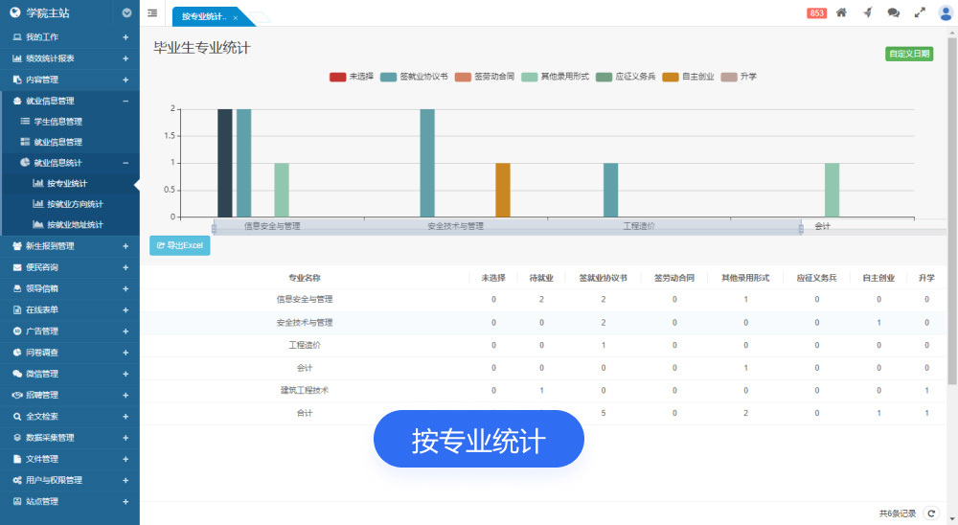Click the 其他录用形式 legend color swatch
Screen dimensions: 958x525
(x=530, y=76)
